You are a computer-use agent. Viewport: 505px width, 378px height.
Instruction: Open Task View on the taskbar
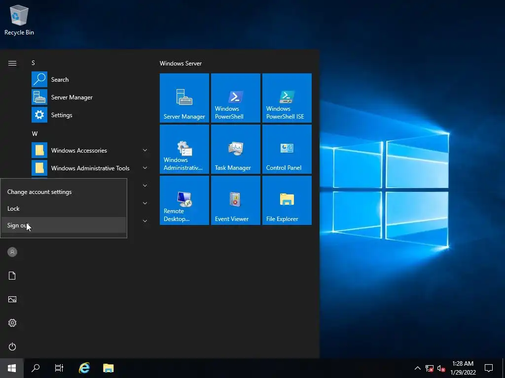[x=59, y=368]
